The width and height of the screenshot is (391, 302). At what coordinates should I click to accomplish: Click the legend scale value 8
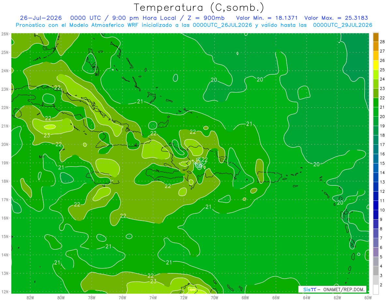pos(381,229)
